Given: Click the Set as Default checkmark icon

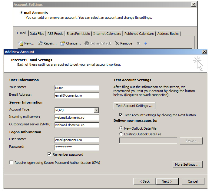Looking at the screenshot, I should point(87,43).
